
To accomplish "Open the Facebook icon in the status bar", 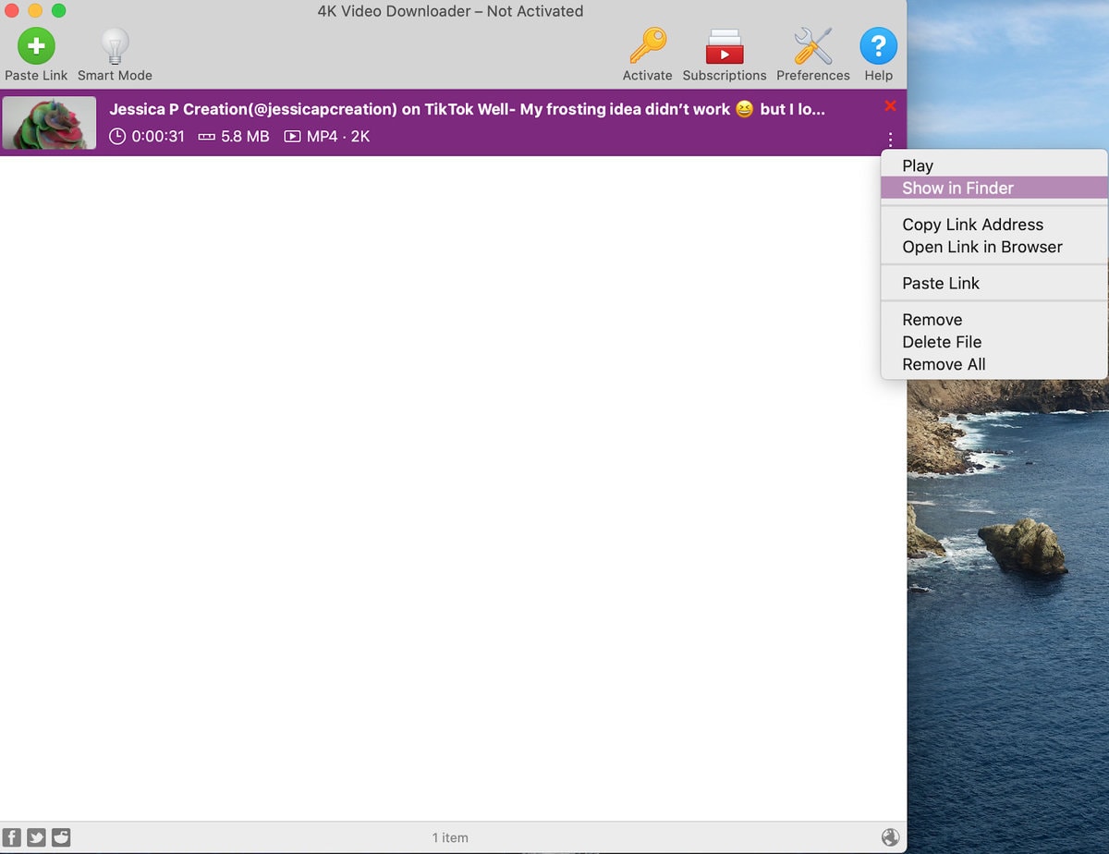I will tap(13, 837).
